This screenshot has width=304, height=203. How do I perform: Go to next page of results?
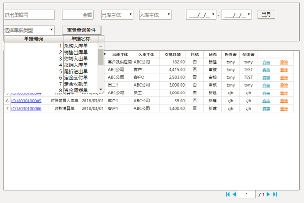[x=268, y=194]
